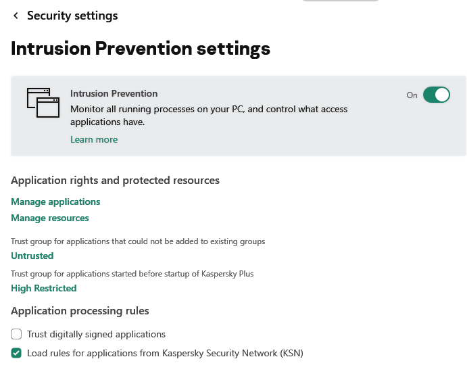This screenshot has width=467, height=382.
Task: Click the Load rules for applications label text
Action: (x=165, y=353)
